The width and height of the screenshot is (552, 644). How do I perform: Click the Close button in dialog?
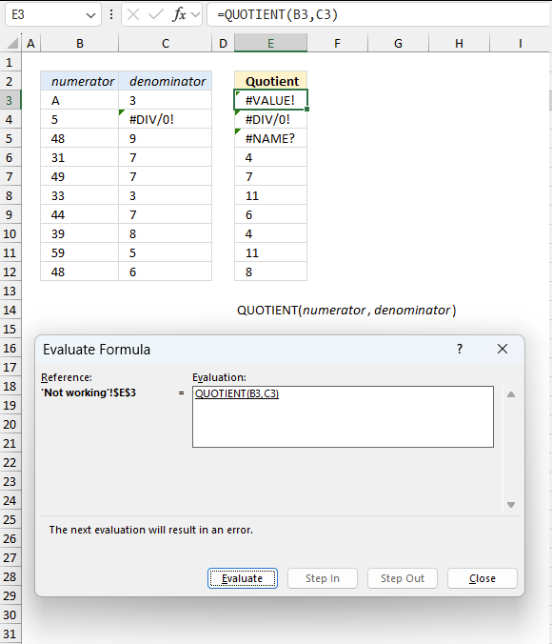click(483, 578)
